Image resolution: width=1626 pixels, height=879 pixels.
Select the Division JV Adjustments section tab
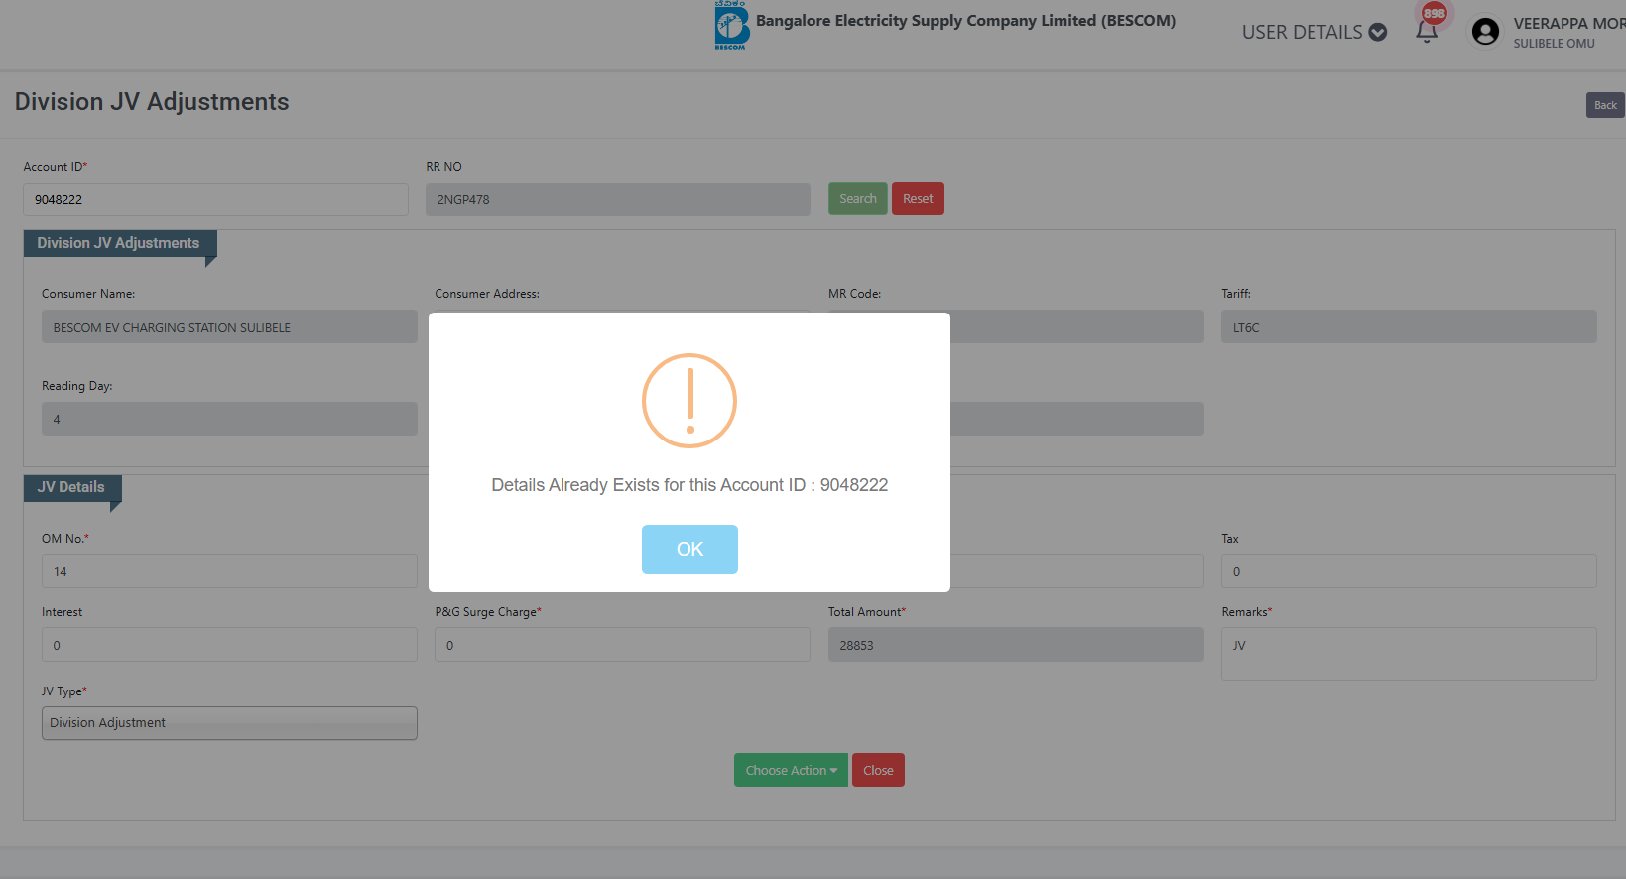coord(119,244)
